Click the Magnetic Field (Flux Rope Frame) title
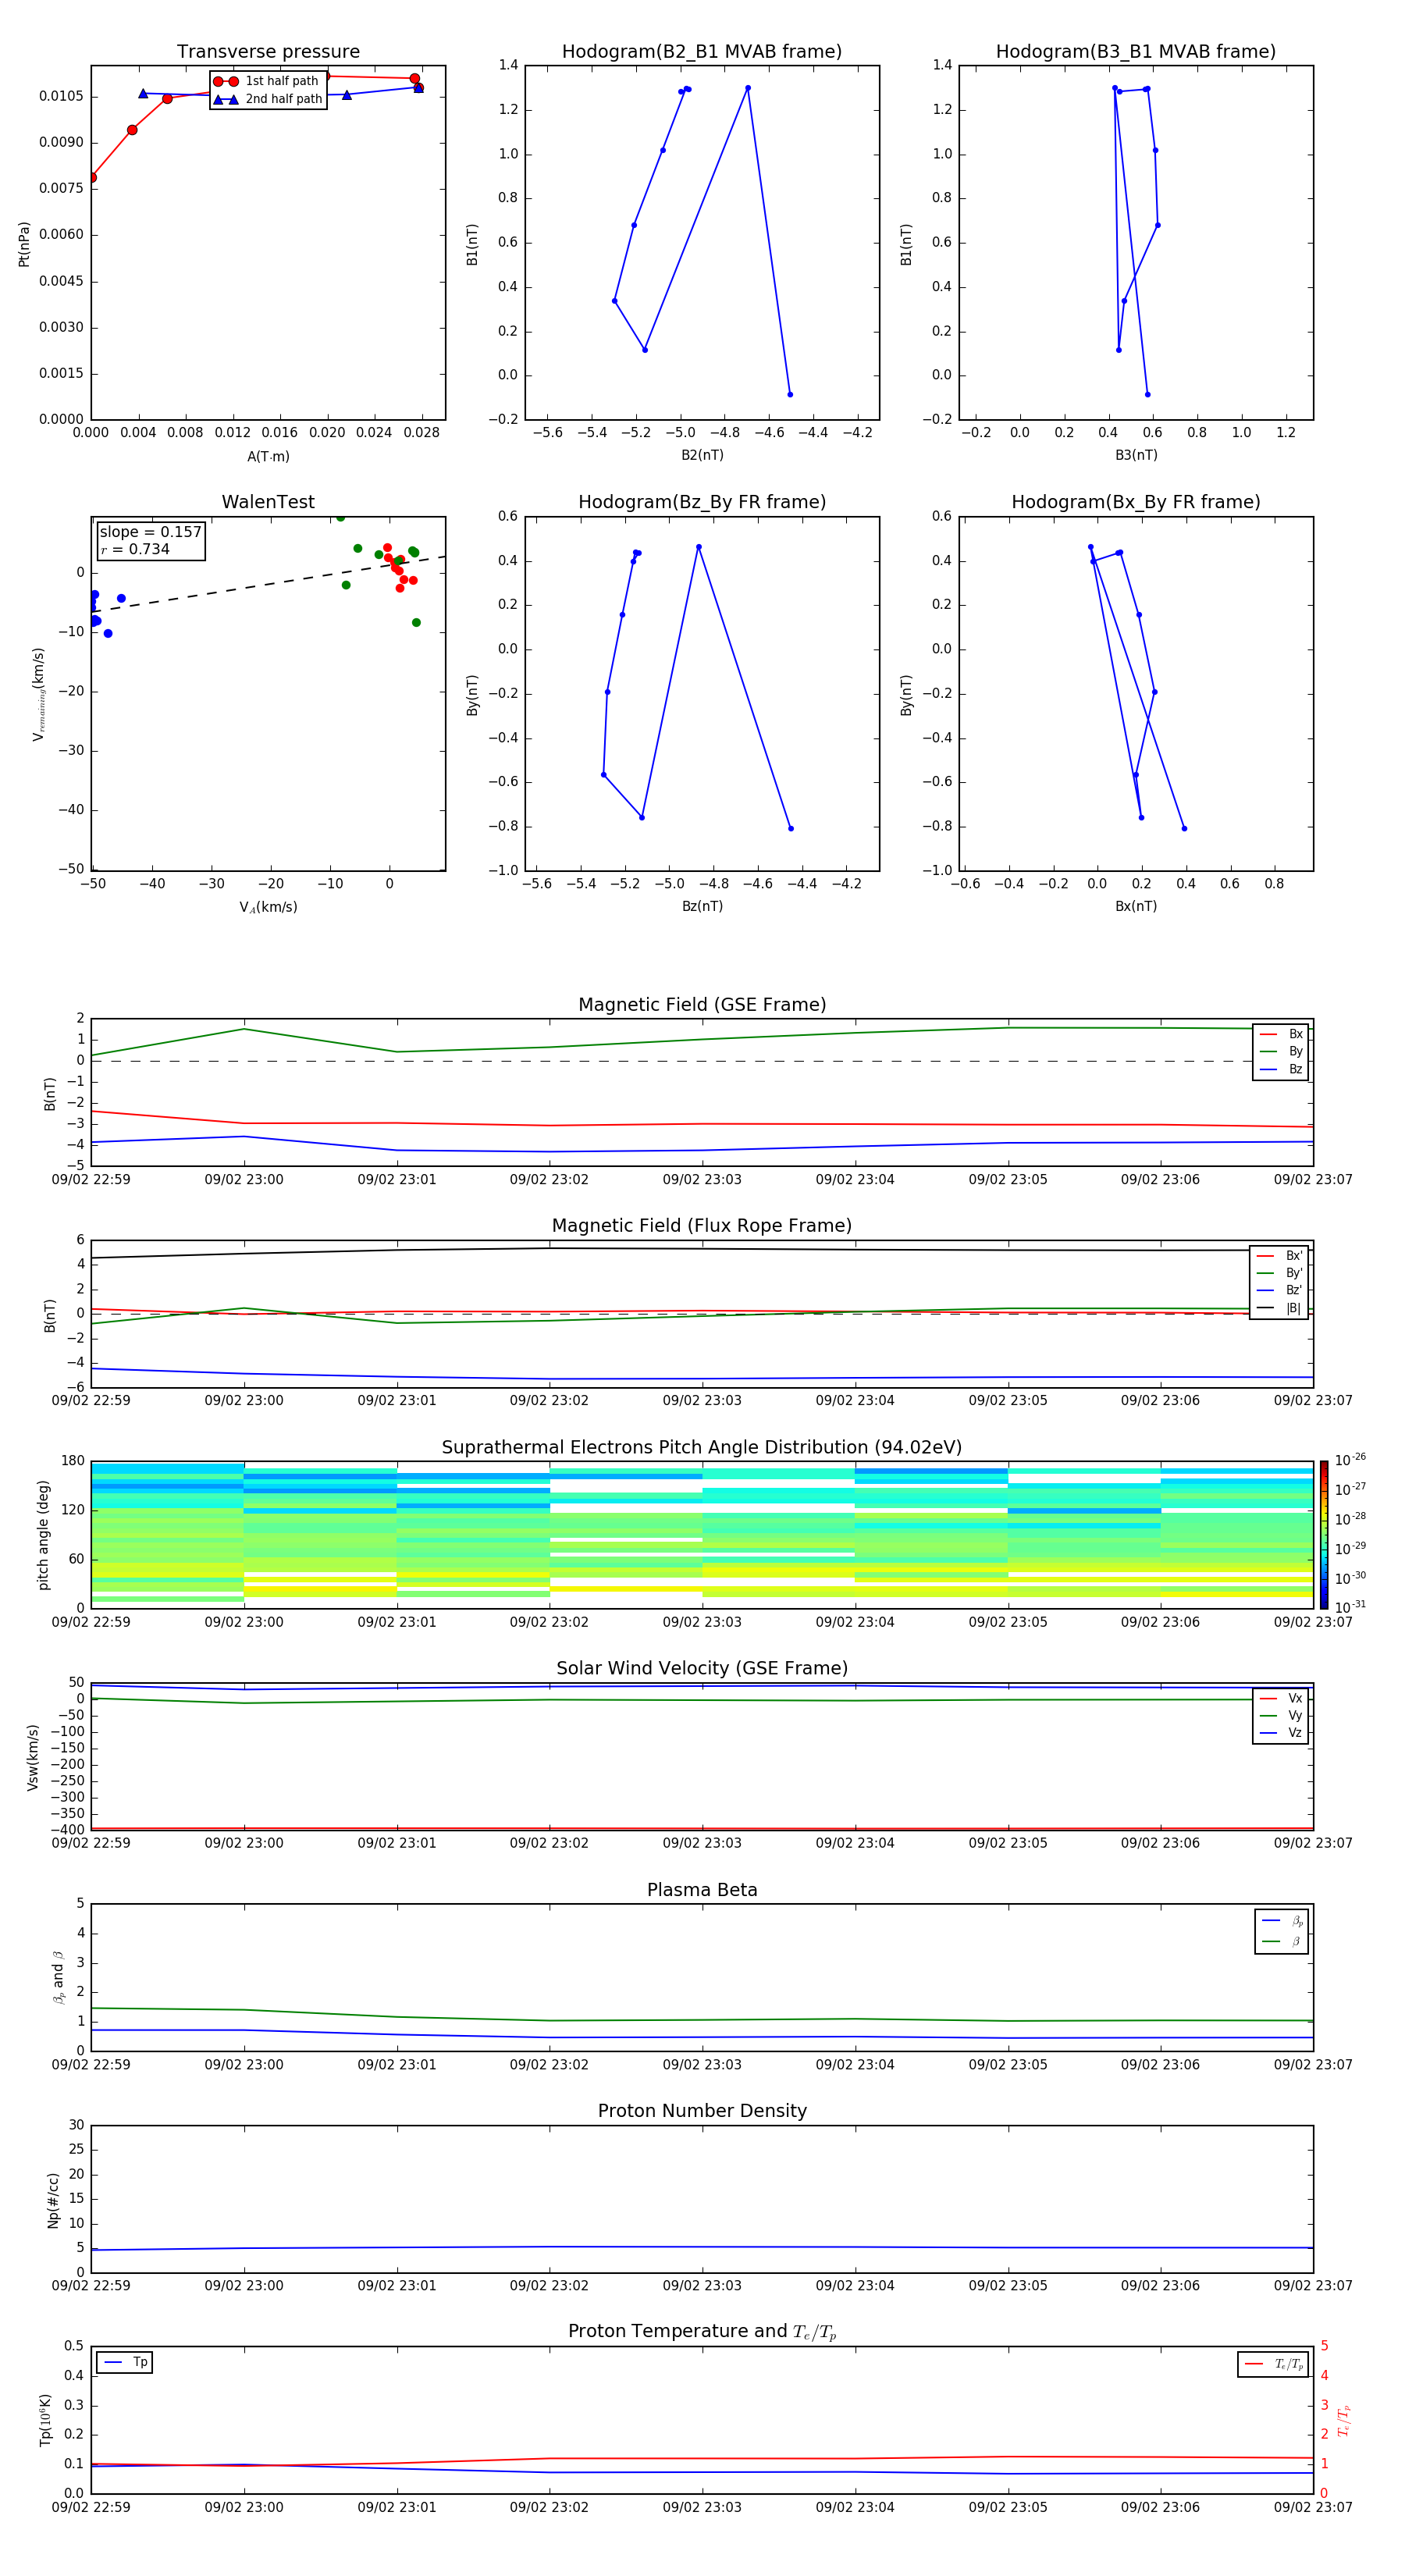This screenshot has width=1405, height=2576. point(702,1226)
